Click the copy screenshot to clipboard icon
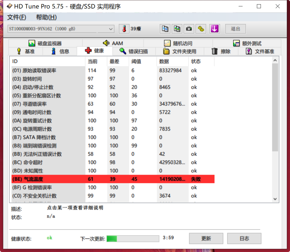 coord(177,29)
